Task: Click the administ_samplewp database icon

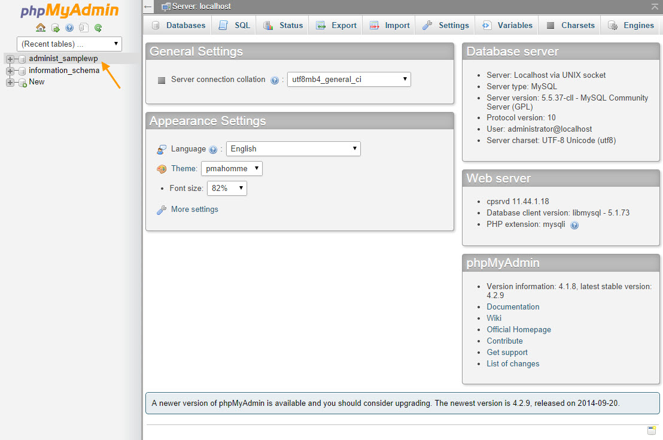Action: 22,59
